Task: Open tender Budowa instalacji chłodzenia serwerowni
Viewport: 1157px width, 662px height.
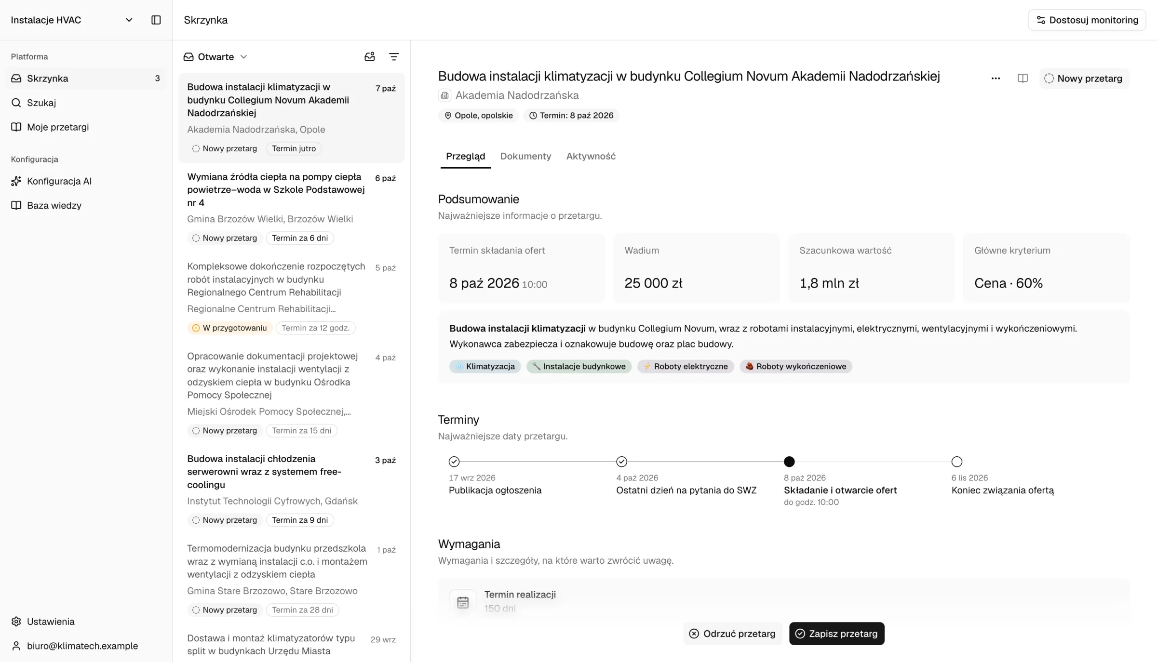Action: (291, 490)
